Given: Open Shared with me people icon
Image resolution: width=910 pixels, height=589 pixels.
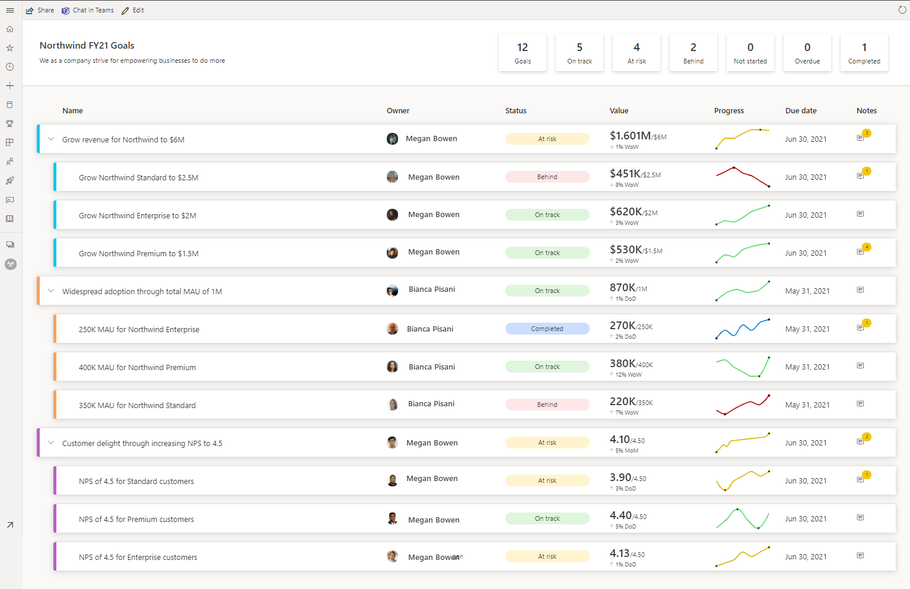Looking at the screenshot, I should pos(10,161).
